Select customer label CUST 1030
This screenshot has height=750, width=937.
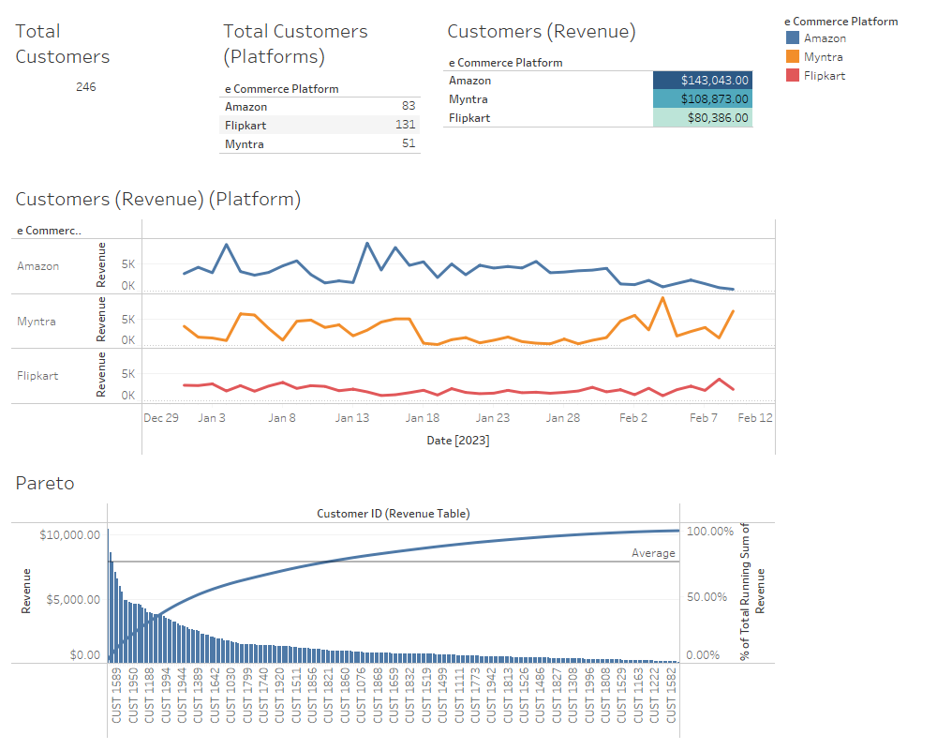coord(231,695)
